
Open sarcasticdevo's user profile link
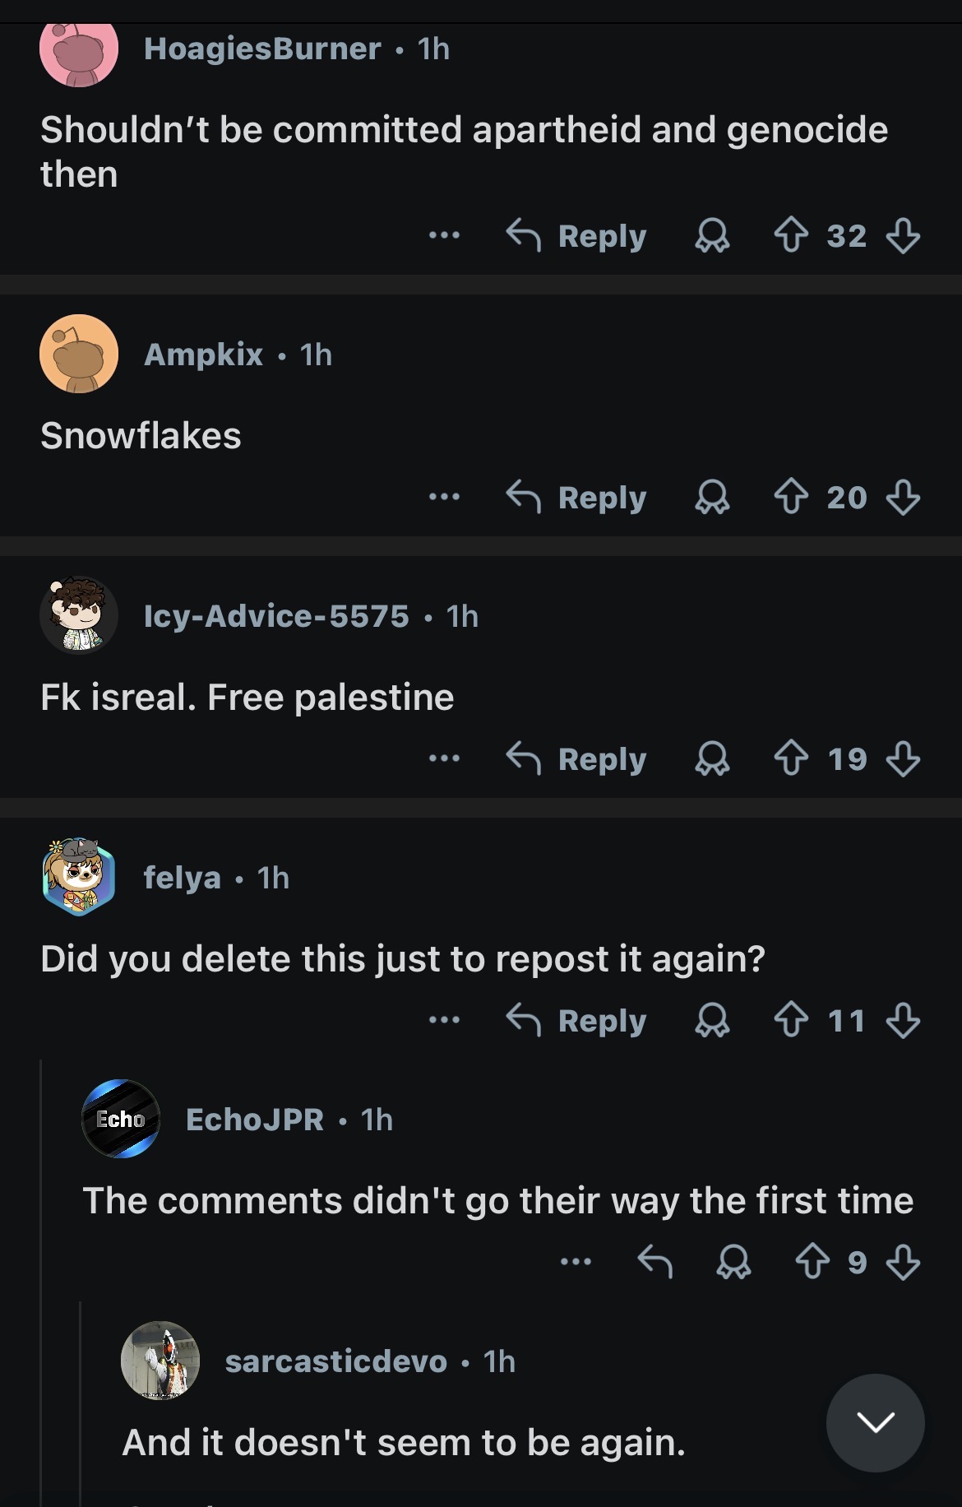coord(336,1361)
